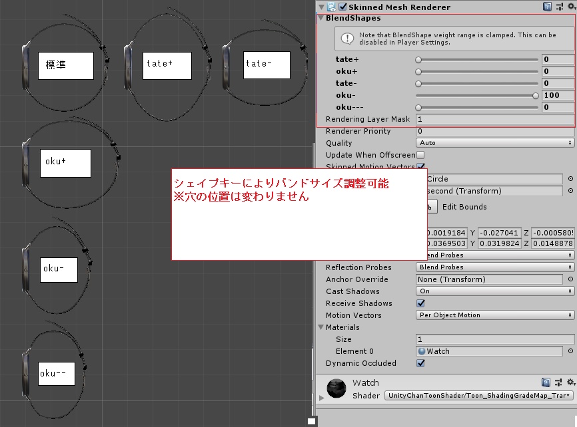577x427 pixels.
Task: Open the Reflection Probes dropdown
Action: pyautogui.click(x=495, y=267)
